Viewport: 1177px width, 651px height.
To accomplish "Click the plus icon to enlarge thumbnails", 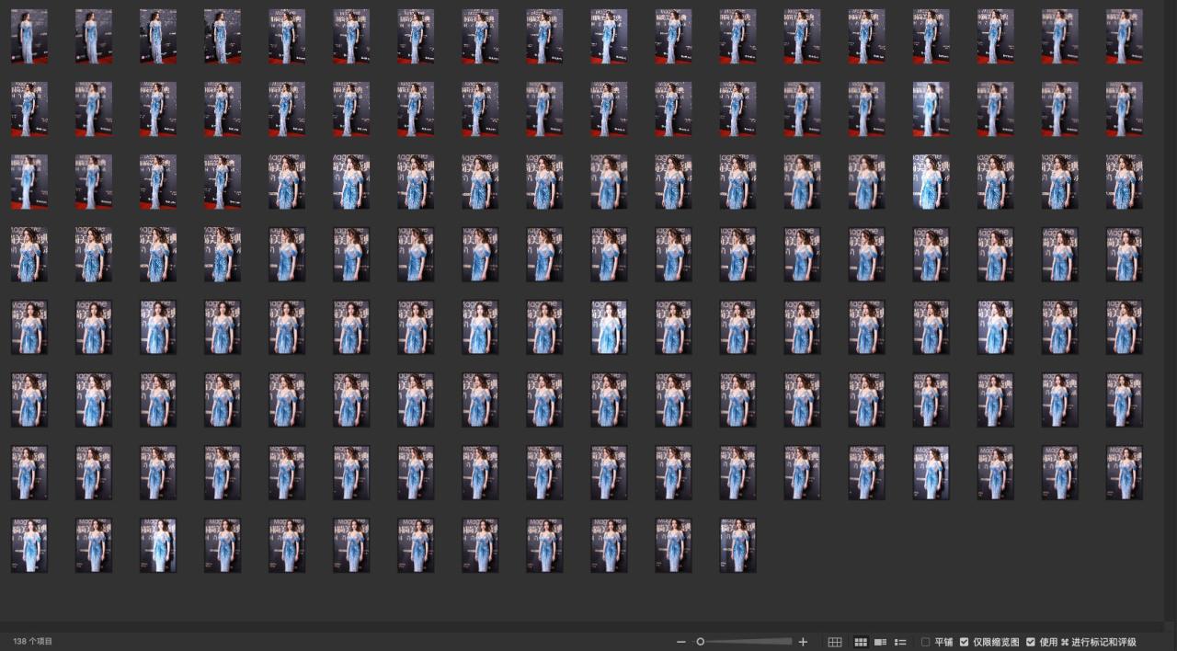I will [x=803, y=642].
